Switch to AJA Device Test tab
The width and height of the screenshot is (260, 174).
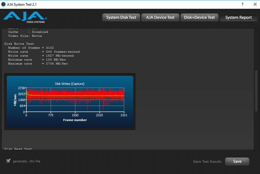tap(160, 17)
